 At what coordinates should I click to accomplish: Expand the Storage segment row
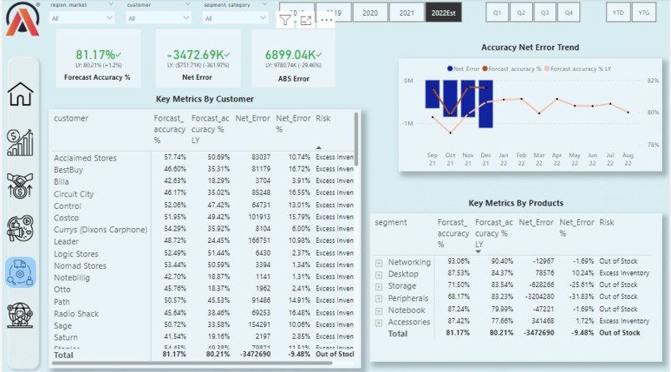379,287
